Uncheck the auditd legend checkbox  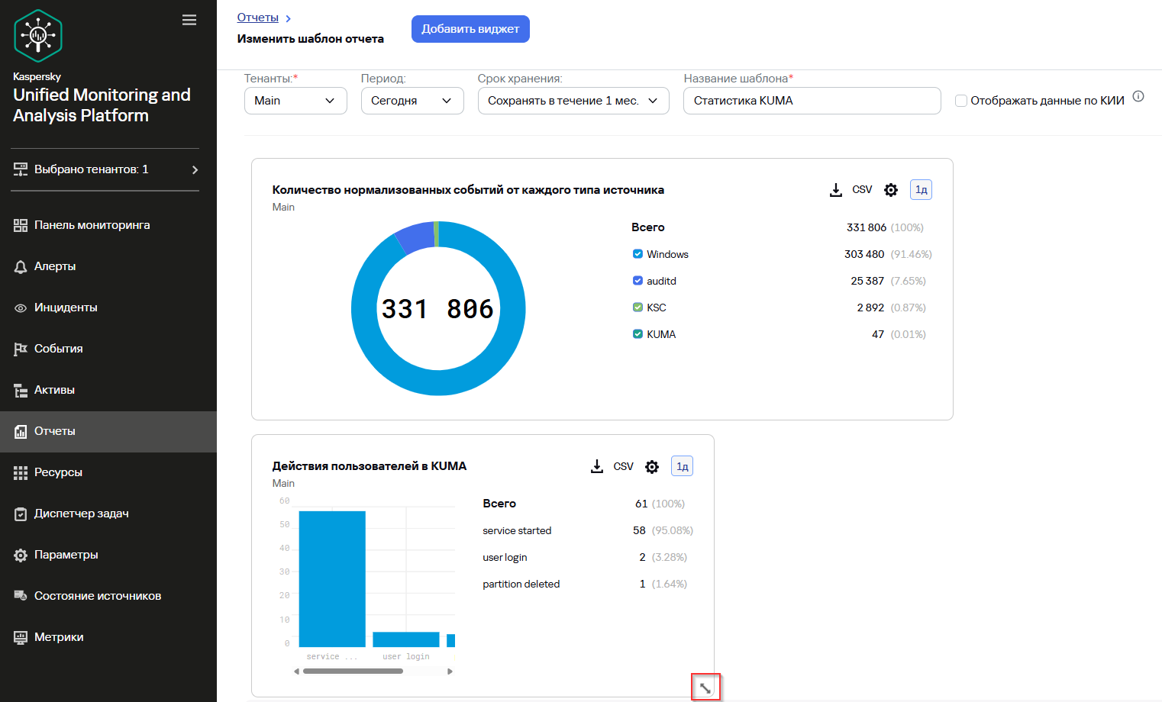(x=637, y=281)
